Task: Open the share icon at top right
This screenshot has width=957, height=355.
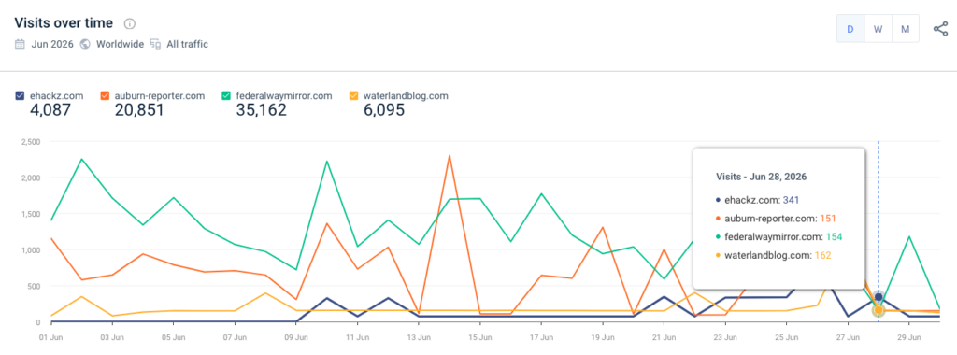Action: point(940,29)
